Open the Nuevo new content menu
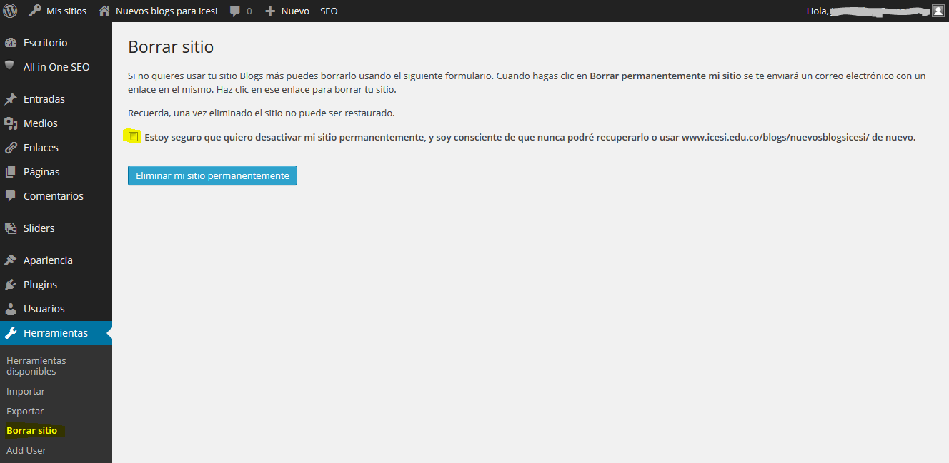 pyautogui.click(x=287, y=11)
